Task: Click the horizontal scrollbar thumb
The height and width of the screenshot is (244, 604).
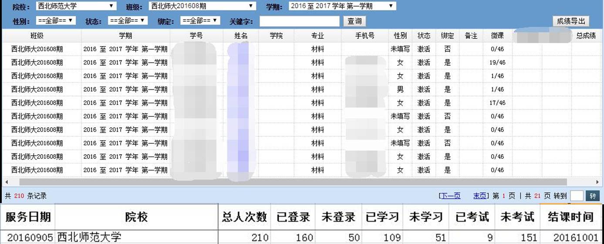Action: [292, 182]
